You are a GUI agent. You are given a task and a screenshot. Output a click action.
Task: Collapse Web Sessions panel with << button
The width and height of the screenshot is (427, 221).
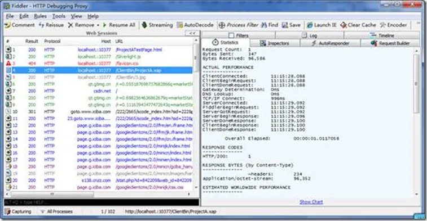pos(192,33)
